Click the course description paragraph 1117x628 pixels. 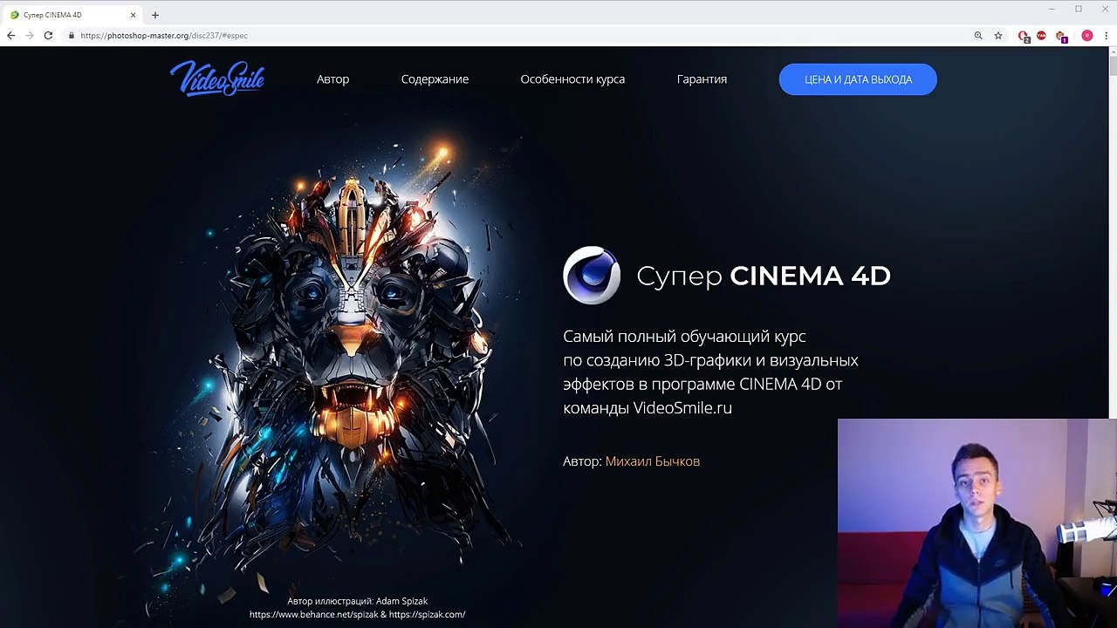pyautogui.click(x=710, y=372)
